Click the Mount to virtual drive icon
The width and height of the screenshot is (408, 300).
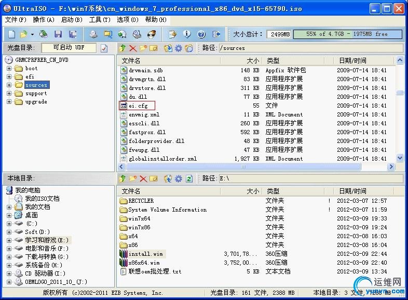tap(137, 34)
